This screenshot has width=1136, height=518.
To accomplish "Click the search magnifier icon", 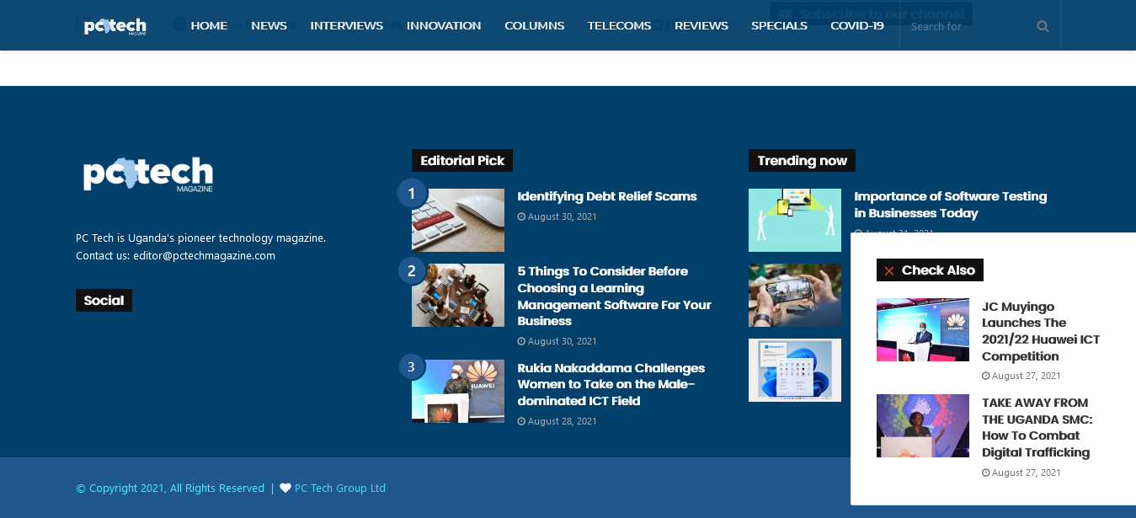I will point(1043,26).
